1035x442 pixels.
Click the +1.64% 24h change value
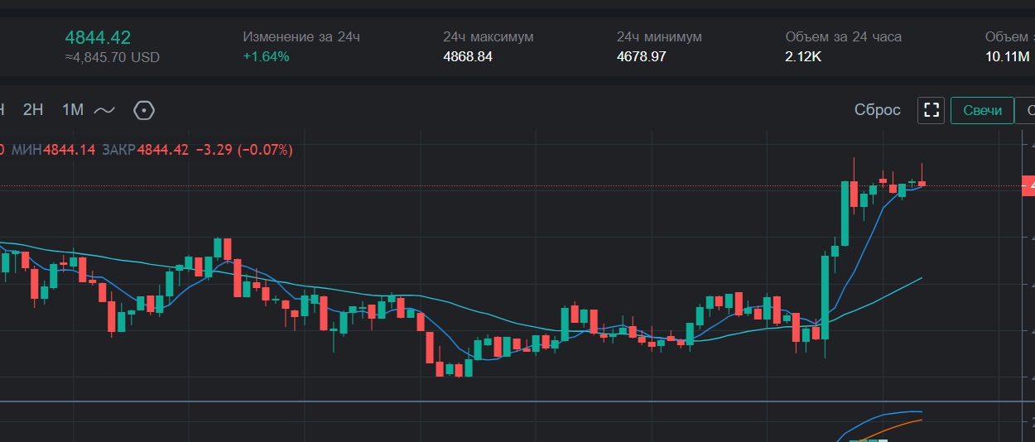pyautogui.click(x=266, y=57)
